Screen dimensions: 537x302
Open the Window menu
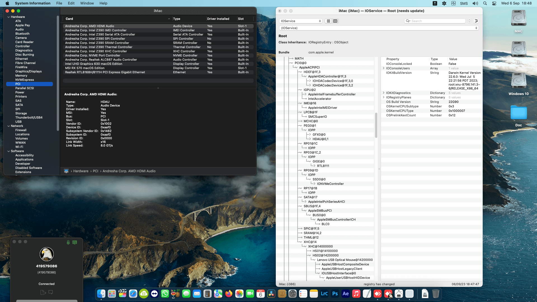coord(87,3)
